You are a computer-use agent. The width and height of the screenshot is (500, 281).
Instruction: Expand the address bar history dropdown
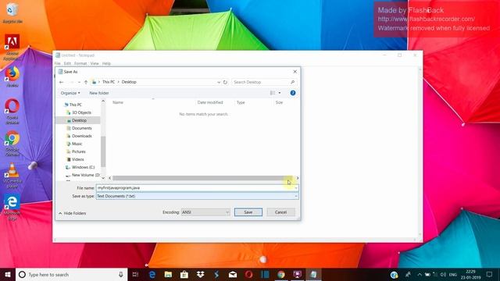point(219,82)
